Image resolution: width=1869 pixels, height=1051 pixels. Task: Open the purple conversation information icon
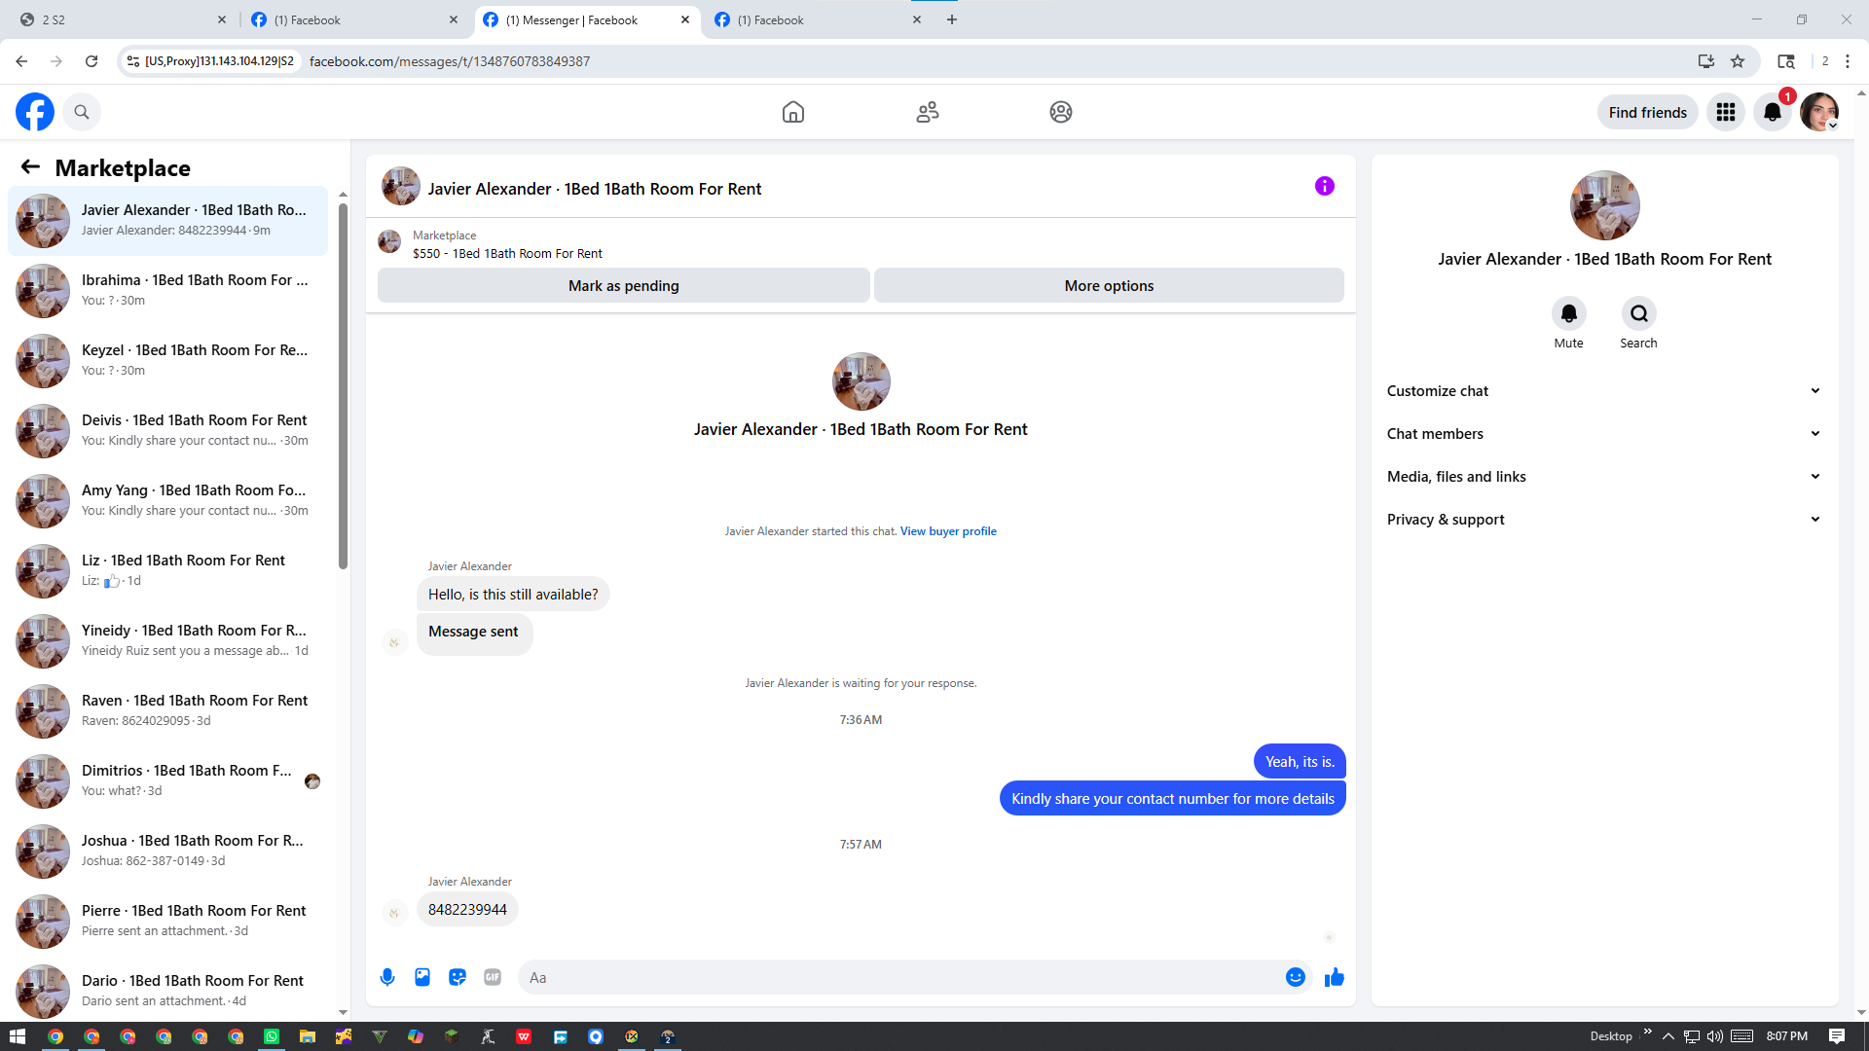(x=1325, y=186)
